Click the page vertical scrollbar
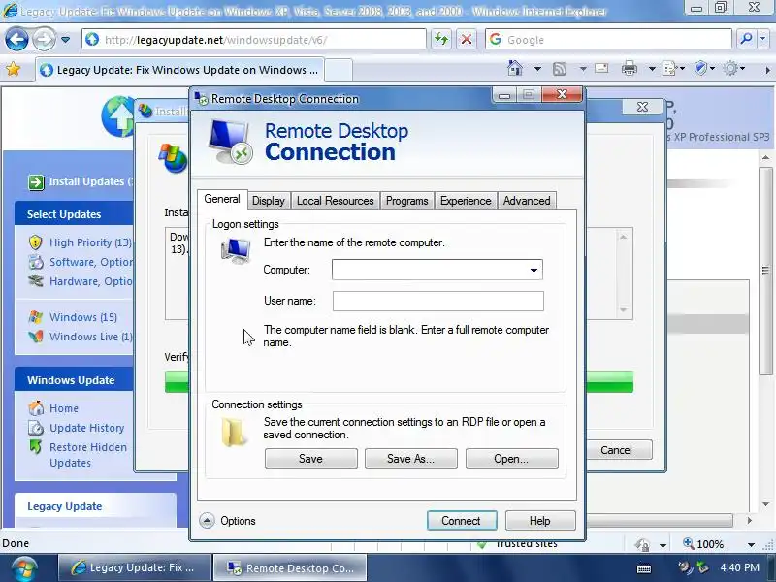Image resolution: width=776 pixels, height=582 pixels. tap(765, 270)
